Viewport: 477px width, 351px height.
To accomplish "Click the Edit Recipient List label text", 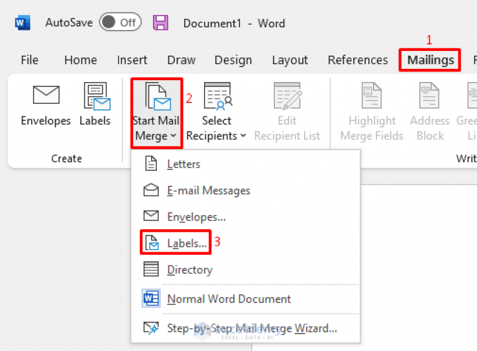I will 287,128.
